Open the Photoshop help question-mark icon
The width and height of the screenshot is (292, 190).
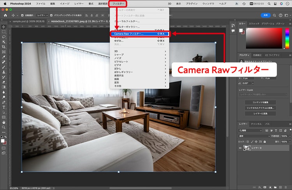pyautogui.click(x=280, y=15)
